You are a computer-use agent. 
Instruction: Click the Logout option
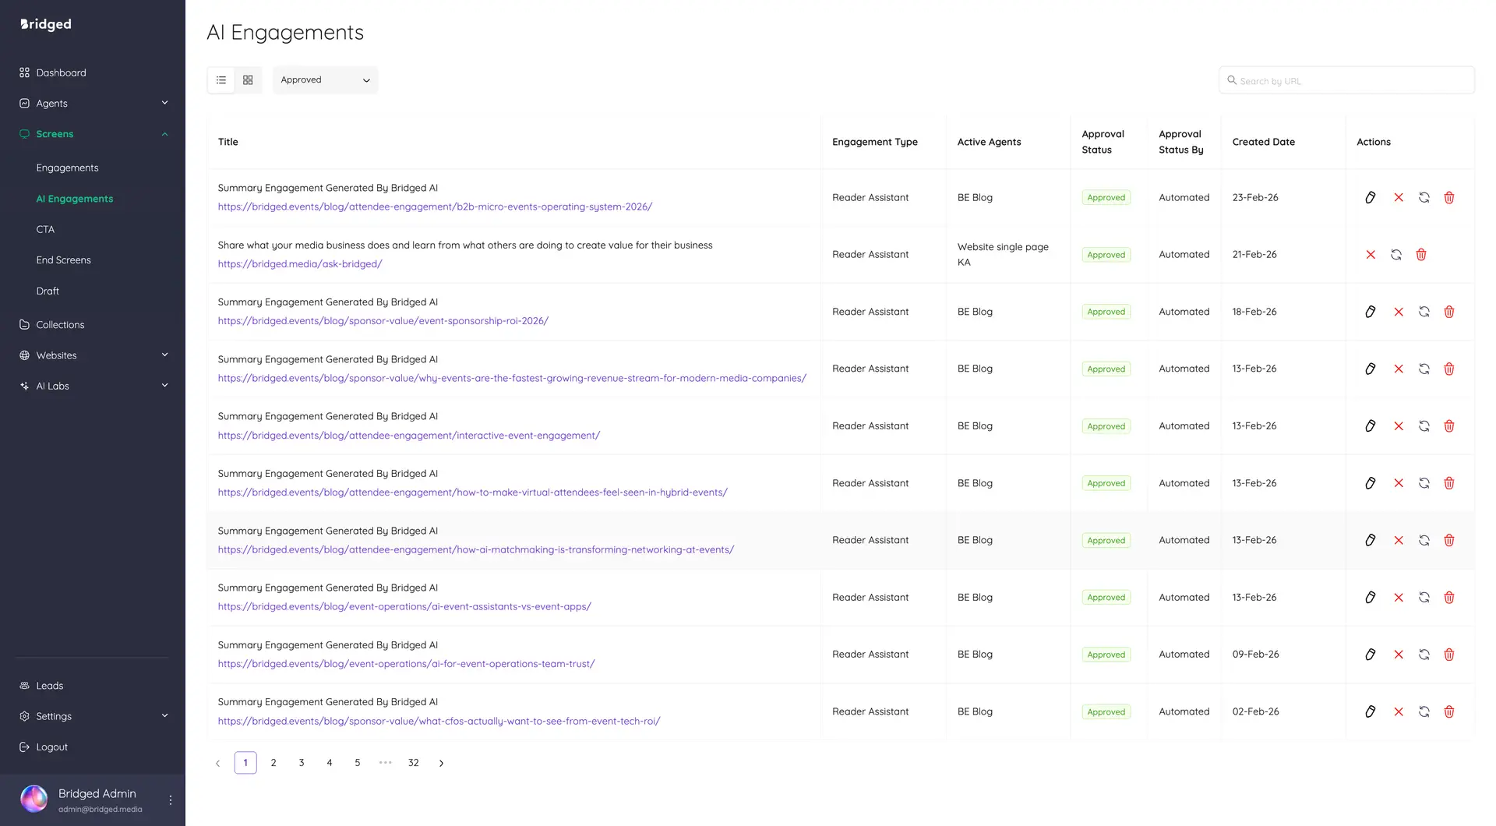point(51,747)
